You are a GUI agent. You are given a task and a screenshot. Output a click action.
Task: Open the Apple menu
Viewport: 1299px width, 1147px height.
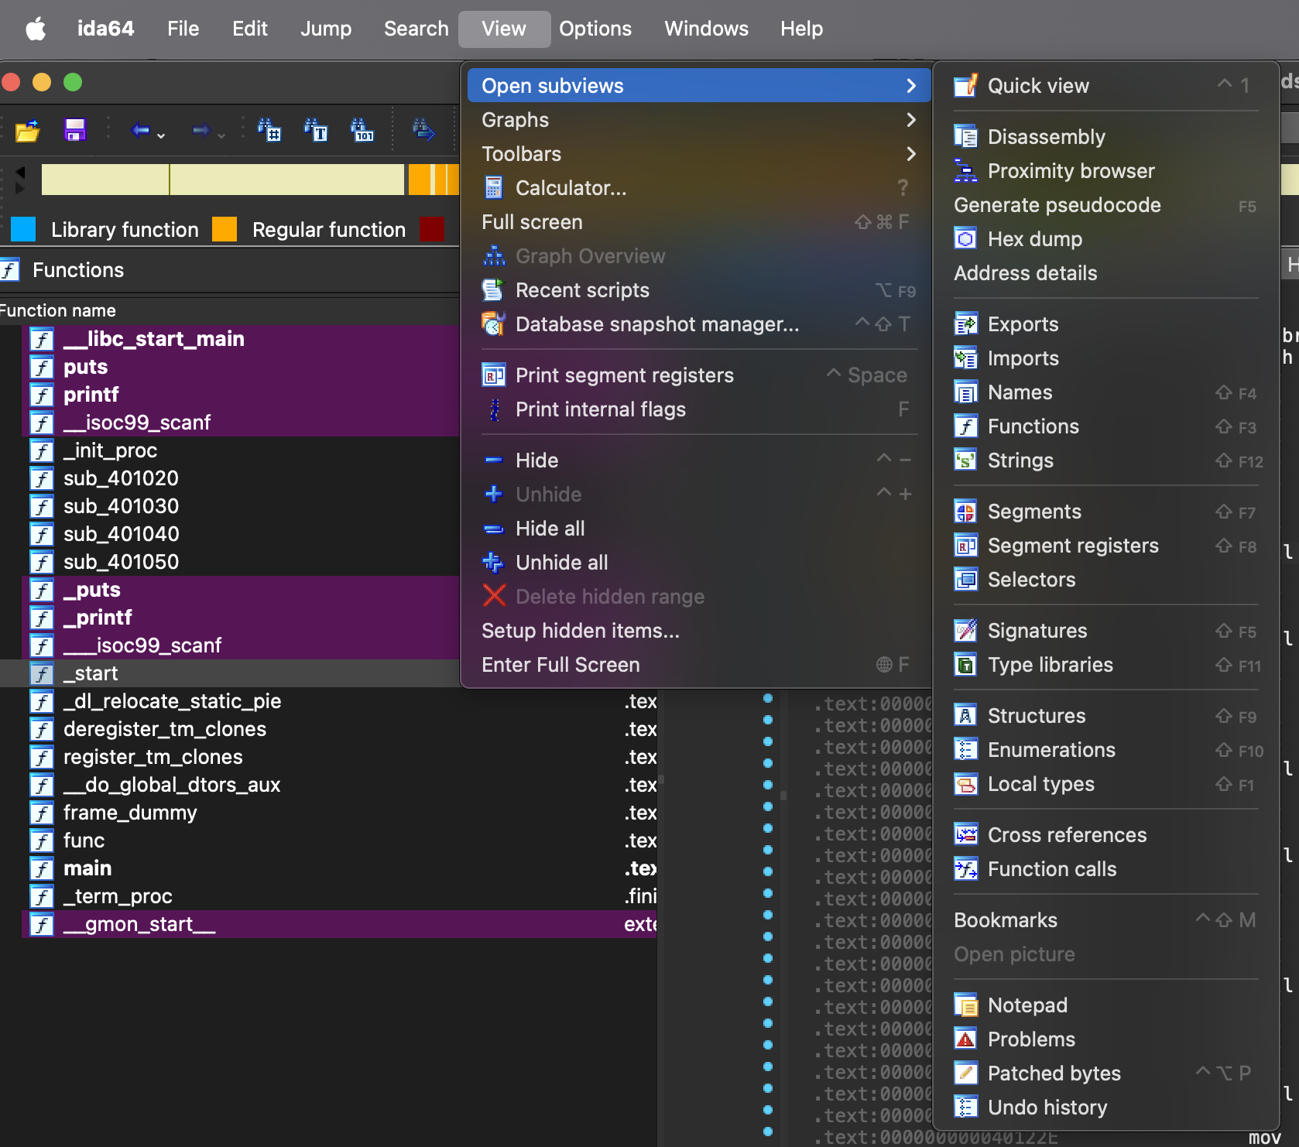pyautogui.click(x=36, y=29)
